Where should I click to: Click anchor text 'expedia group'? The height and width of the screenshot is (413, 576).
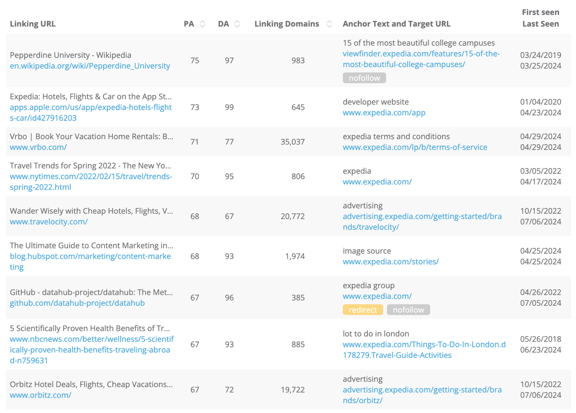(368, 285)
